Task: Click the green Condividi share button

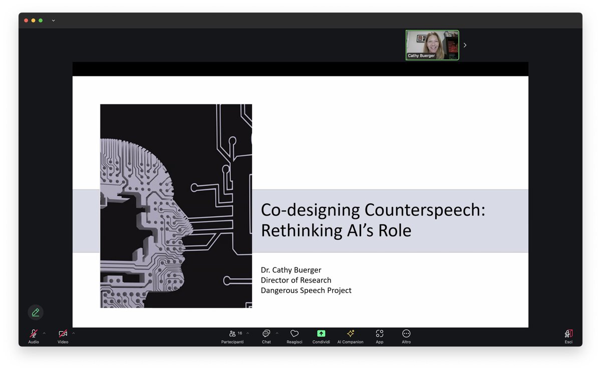Action: tap(321, 336)
